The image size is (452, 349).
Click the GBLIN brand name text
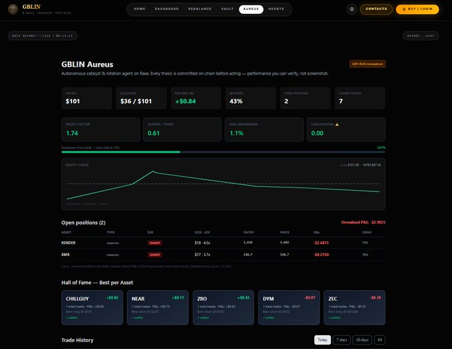click(31, 7)
